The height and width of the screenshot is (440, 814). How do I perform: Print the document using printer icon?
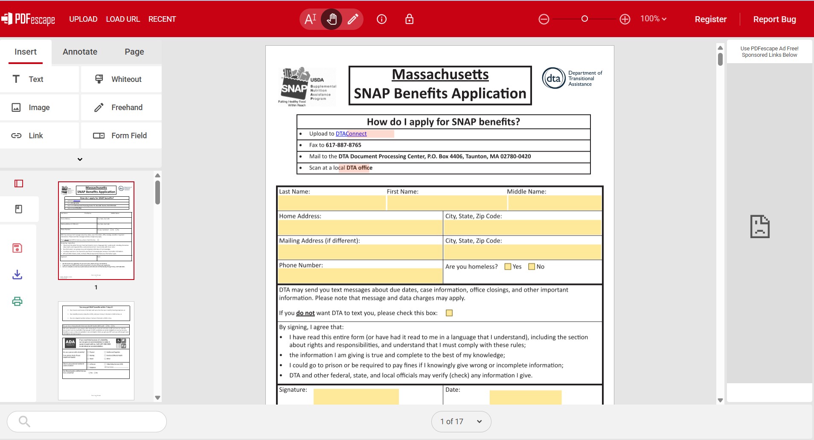[x=17, y=301]
